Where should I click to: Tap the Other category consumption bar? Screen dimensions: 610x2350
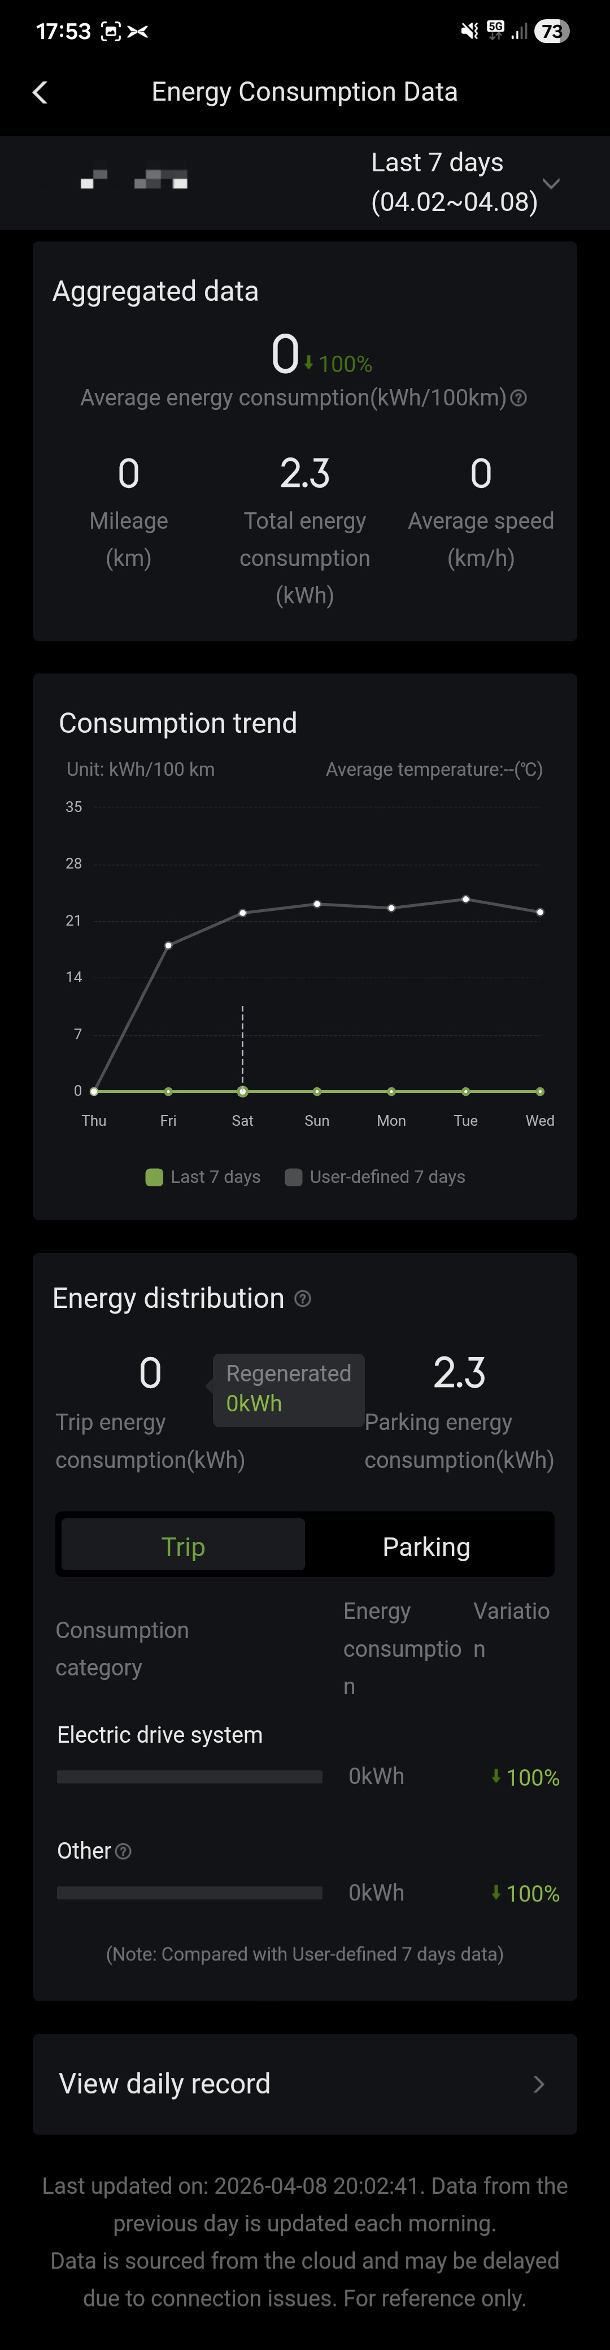click(x=190, y=1893)
